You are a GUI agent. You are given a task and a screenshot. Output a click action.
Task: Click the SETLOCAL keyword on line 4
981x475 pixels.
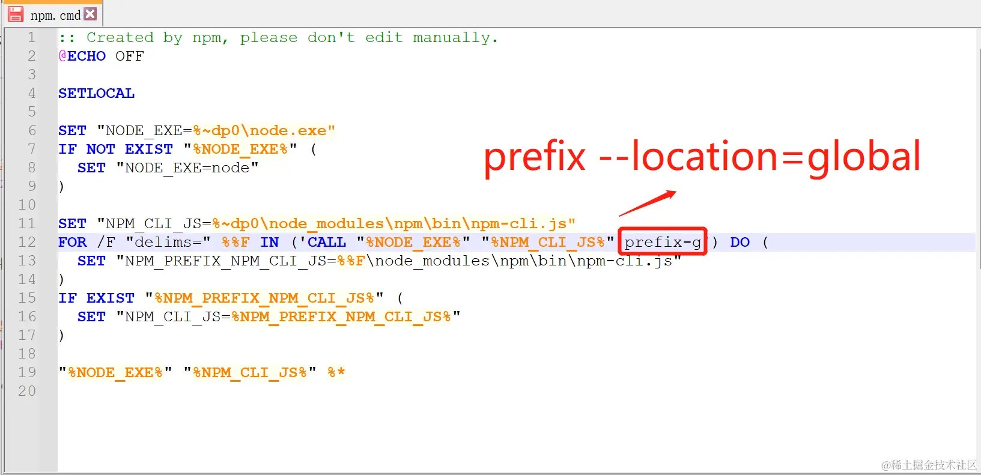click(x=96, y=93)
